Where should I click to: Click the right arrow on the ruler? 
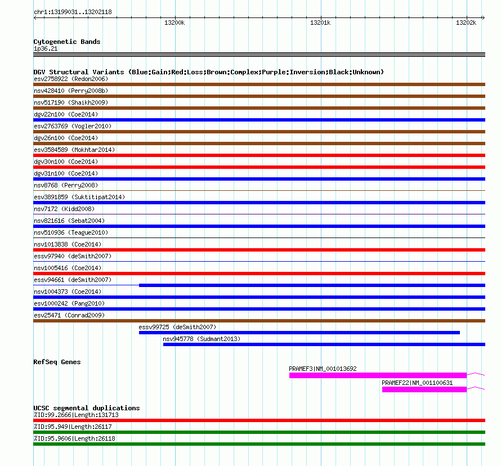(x=483, y=17)
